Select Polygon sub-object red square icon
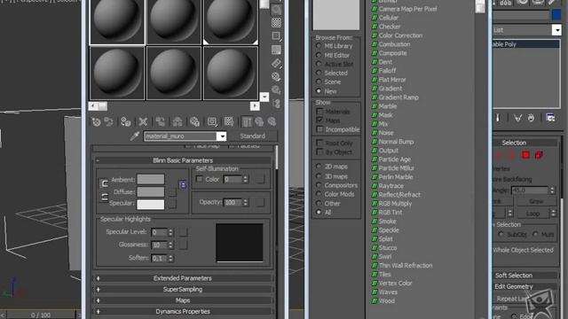Image resolution: width=568 pixels, height=319 pixels. (x=525, y=155)
